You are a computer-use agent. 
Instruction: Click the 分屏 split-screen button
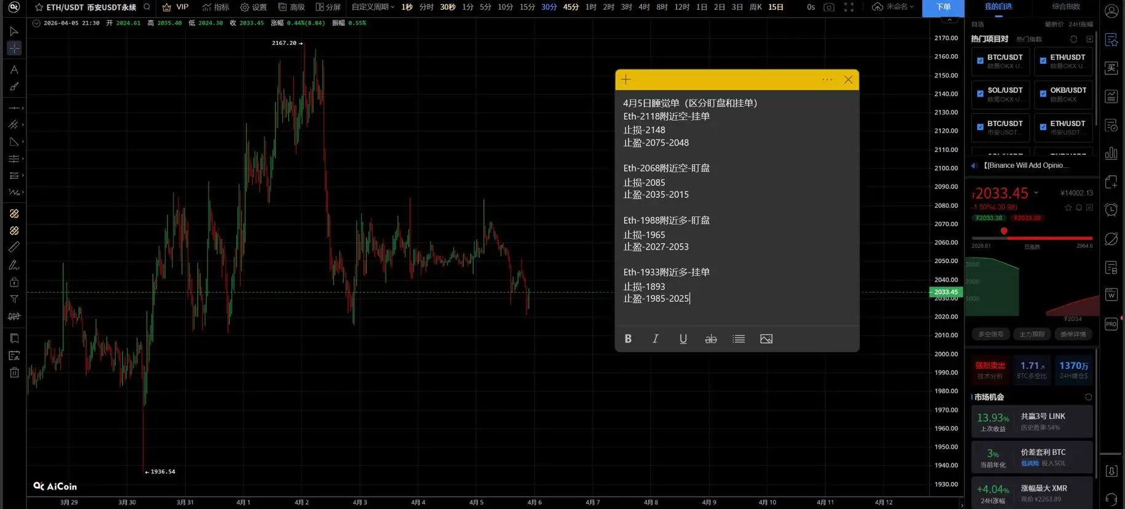click(x=328, y=7)
